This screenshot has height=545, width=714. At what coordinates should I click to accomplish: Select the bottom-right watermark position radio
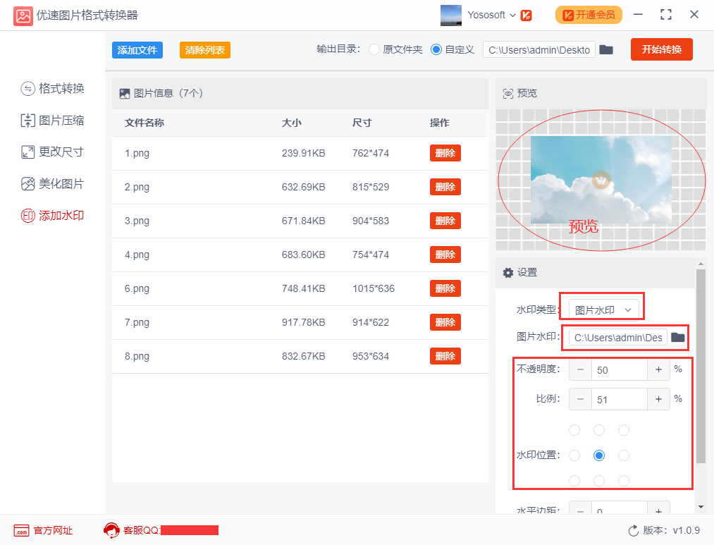(623, 480)
